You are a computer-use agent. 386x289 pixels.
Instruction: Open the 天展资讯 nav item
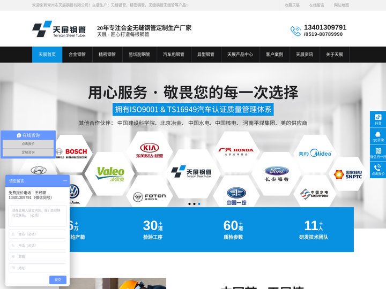coord(305,54)
